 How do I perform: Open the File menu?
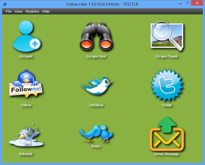9,11
